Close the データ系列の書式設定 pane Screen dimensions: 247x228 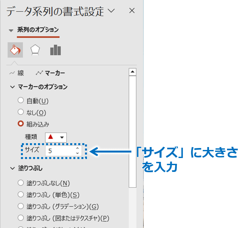132,11
